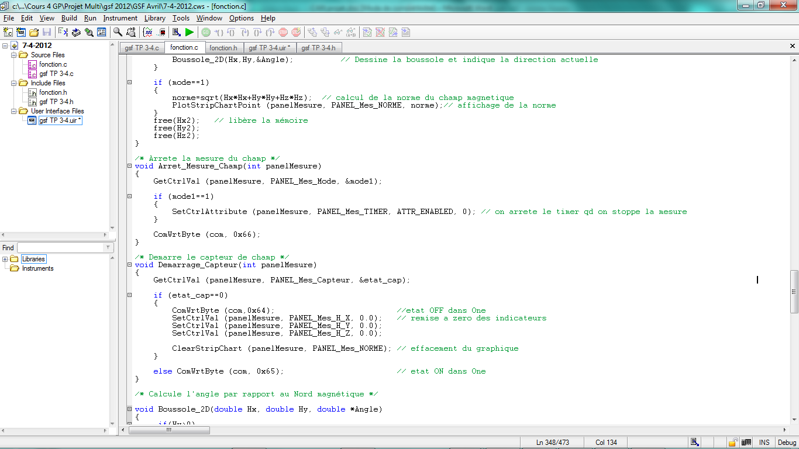The height and width of the screenshot is (449, 799).
Task: Click the column select grid status icon
Action: 746,443
